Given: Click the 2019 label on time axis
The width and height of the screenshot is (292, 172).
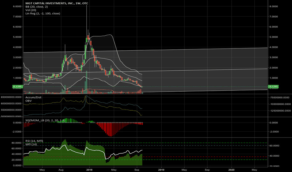Looking at the screenshot, I should click(161, 169).
